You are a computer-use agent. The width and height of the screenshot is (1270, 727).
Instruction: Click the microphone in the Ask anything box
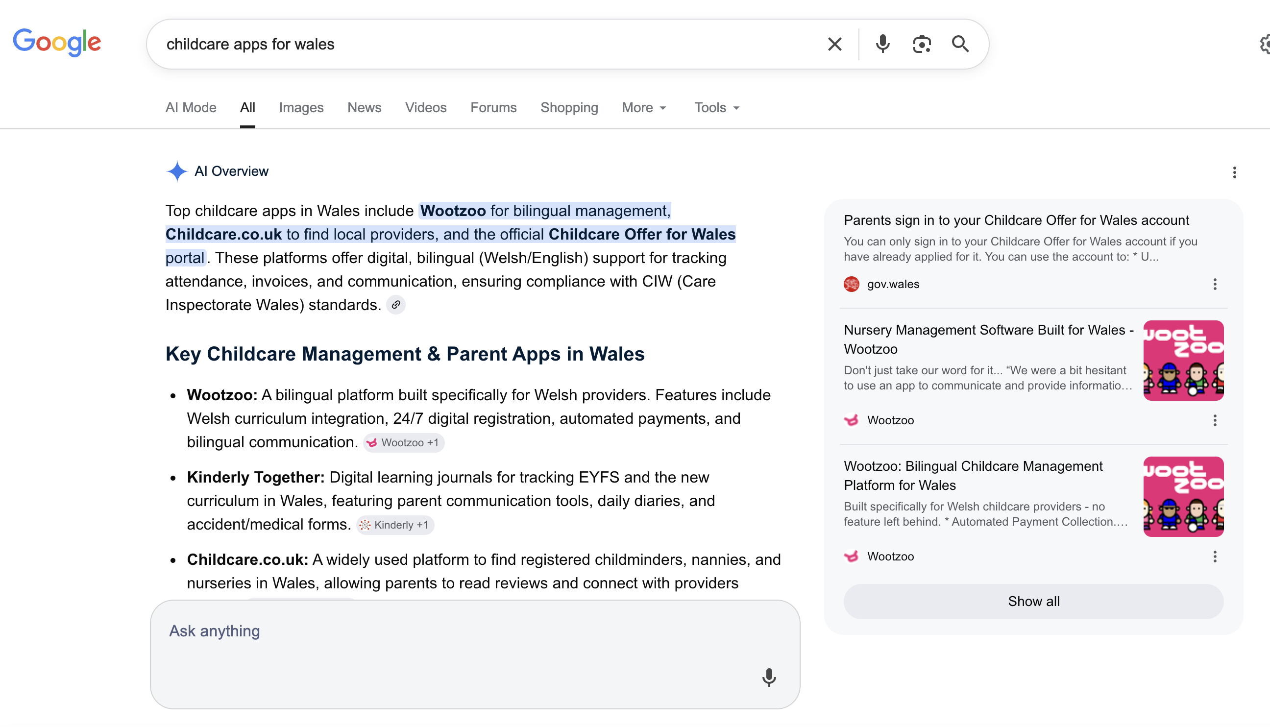769,678
